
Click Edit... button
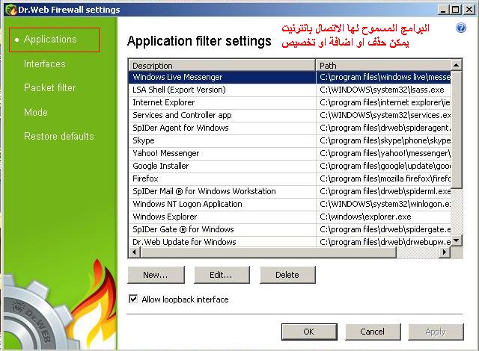click(222, 275)
